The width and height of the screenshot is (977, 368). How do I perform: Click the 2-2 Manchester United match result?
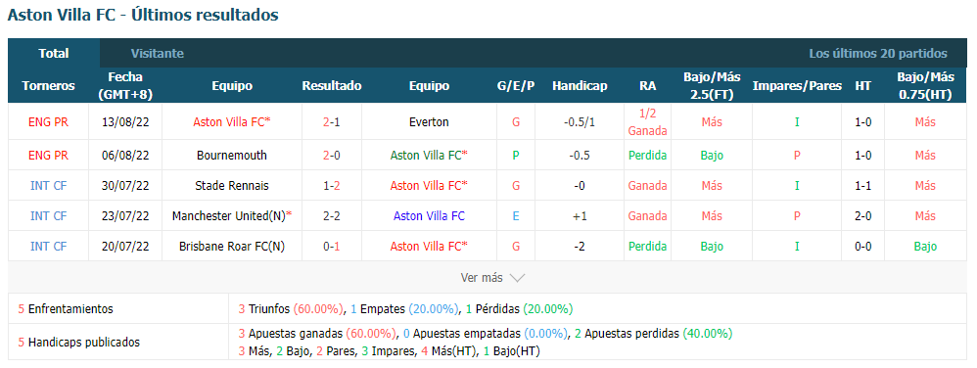(332, 216)
